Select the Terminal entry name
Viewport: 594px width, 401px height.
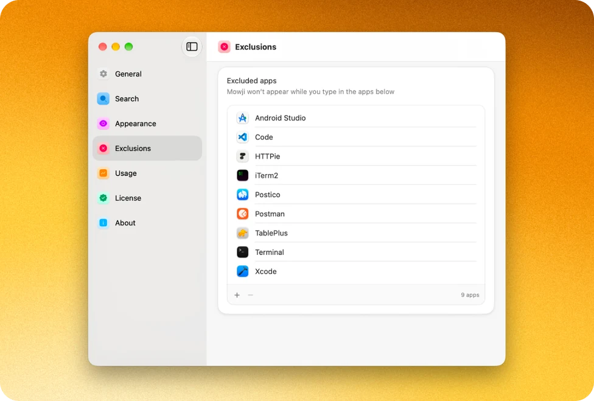click(270, 252)
